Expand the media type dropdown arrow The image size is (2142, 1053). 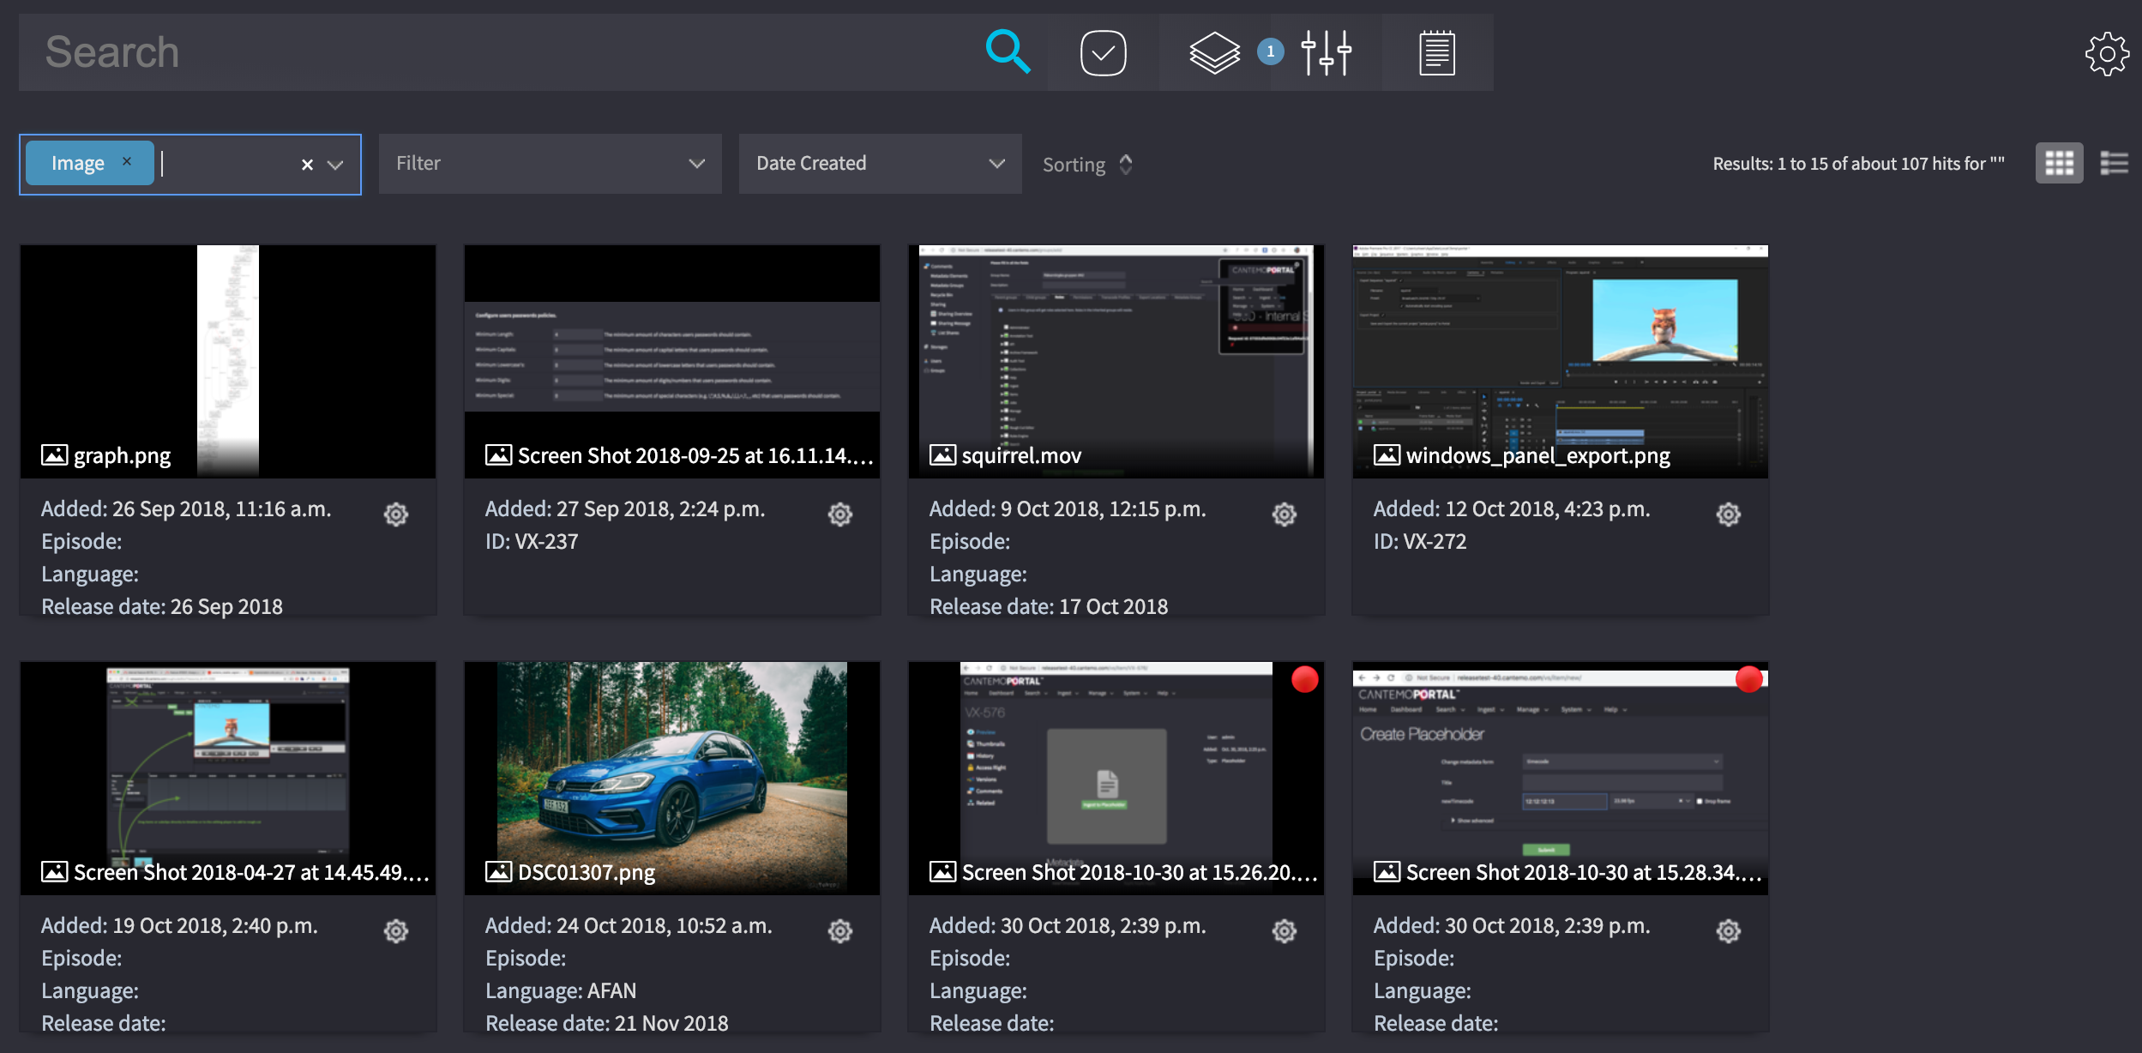(x=335, y=164)
